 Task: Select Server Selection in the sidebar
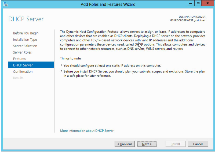tap(25, 46)
